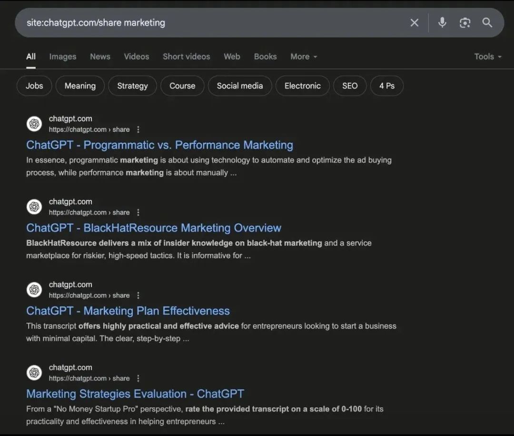Screen dimensions: 514x436
Task: Switch to the News tab
Action: coord(100,57)
